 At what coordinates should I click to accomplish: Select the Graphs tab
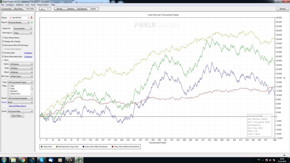(x=93, y=9)
